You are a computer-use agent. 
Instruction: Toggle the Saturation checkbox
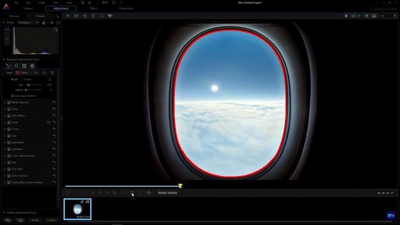click(x=9, y=142)
